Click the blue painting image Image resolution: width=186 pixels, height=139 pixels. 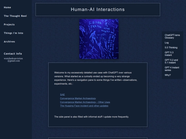pos(99,39)
